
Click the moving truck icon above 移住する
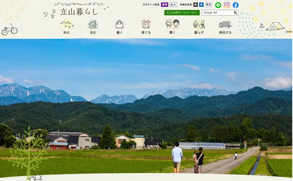[225, 25]
